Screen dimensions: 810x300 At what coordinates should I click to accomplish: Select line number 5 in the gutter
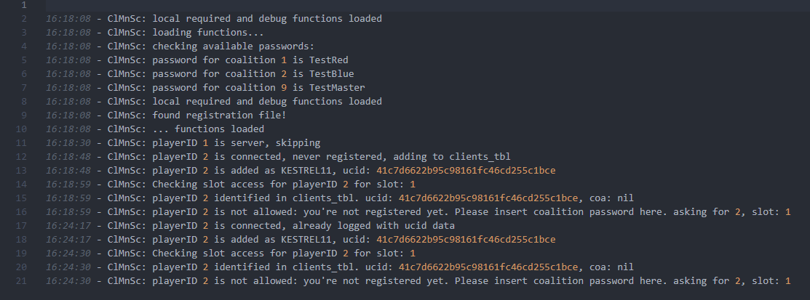click(x=24, y=60)
